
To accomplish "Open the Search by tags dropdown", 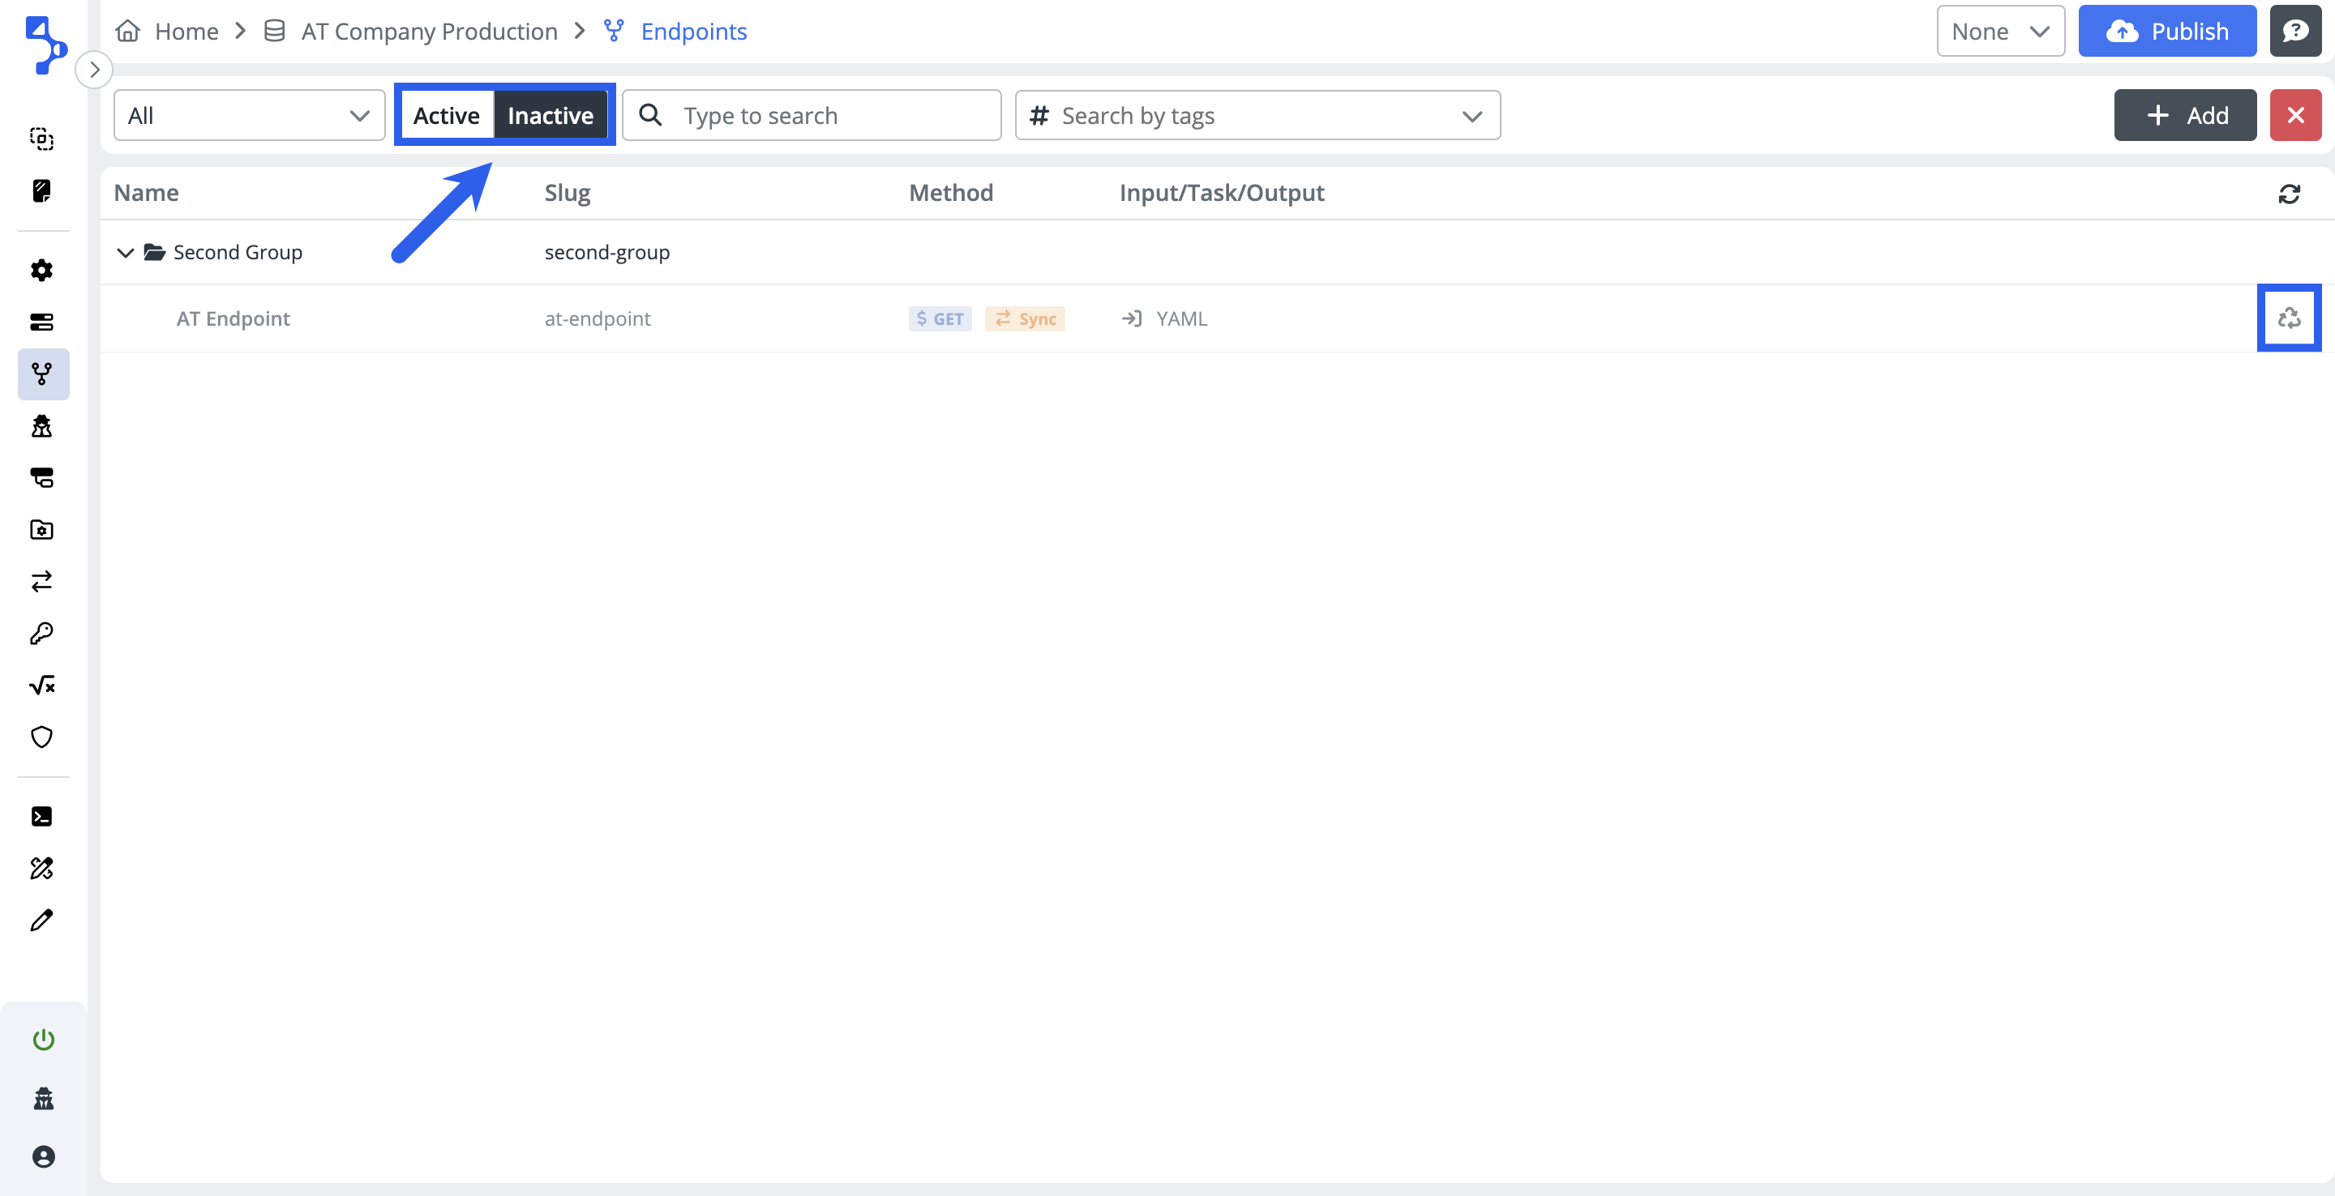I will [1257, 116].
